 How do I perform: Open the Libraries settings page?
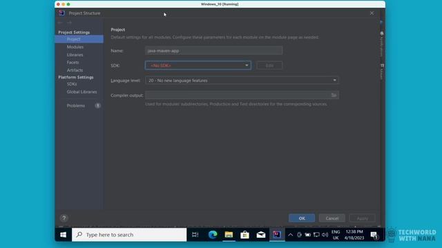point(75,55)
